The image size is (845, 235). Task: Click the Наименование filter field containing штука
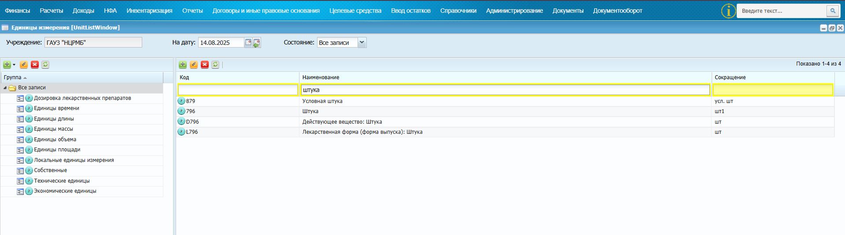[505, 90]
